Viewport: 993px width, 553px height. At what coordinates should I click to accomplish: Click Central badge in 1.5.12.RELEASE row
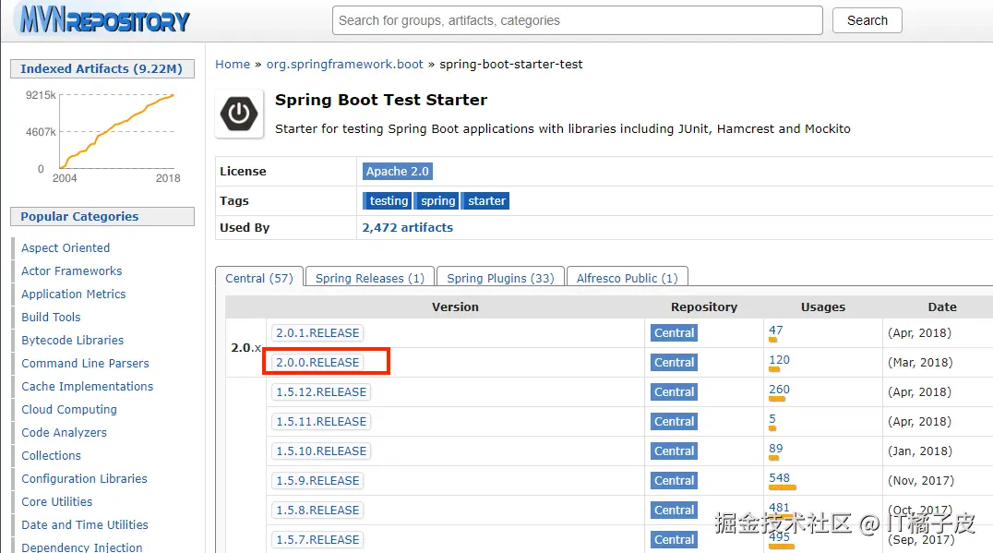[674, 392]
